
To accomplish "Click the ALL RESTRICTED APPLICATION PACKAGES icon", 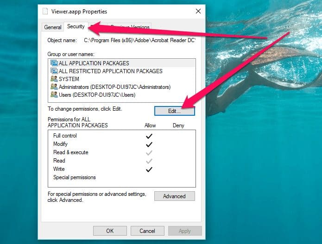I will pyautogui.click(x=54, y=71).
